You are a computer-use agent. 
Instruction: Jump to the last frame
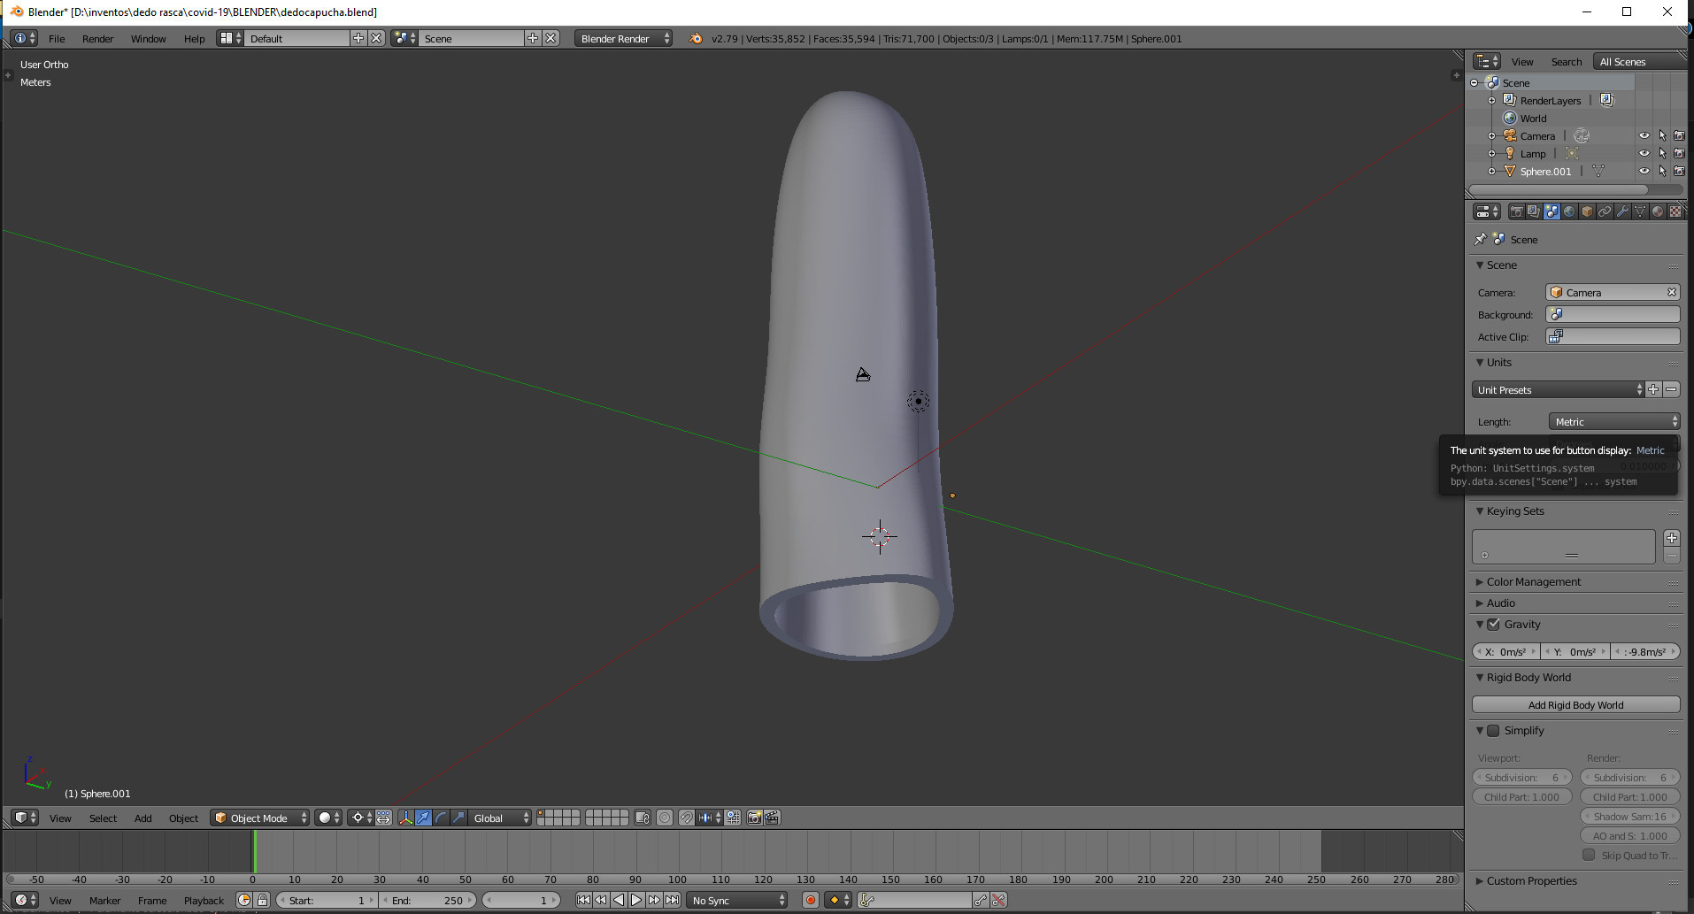(672, 900)
